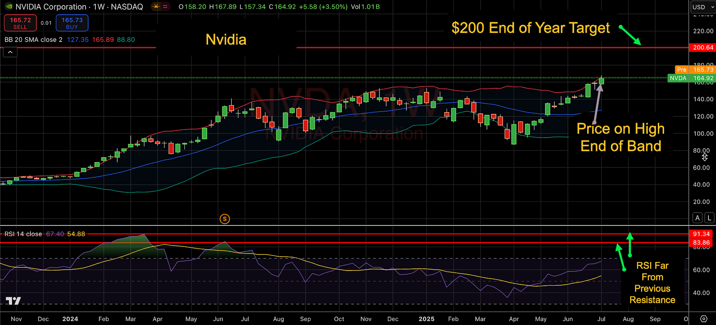This screenshot has width=716, height=325.
Task: Click the blue Bollinger basis value 127.35
Action: [x=78, y=40]
